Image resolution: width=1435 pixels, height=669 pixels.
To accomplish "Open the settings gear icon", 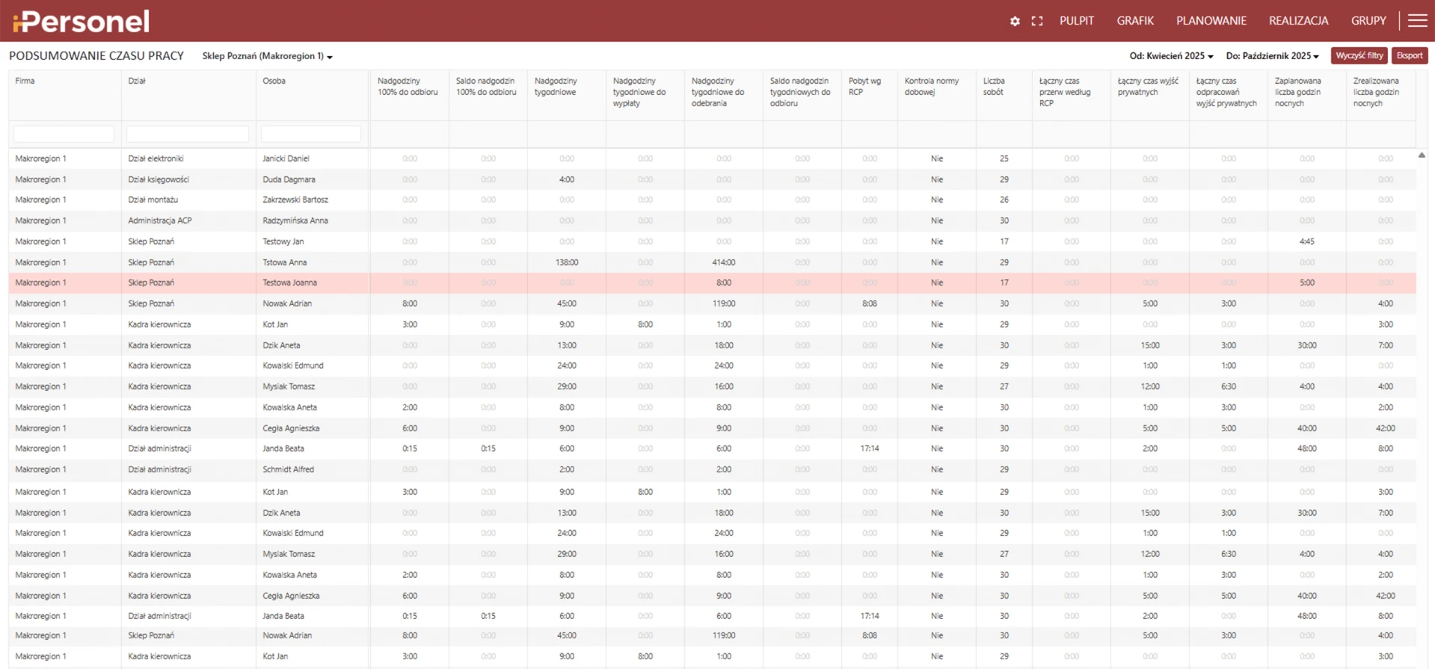I will 1014,21.
